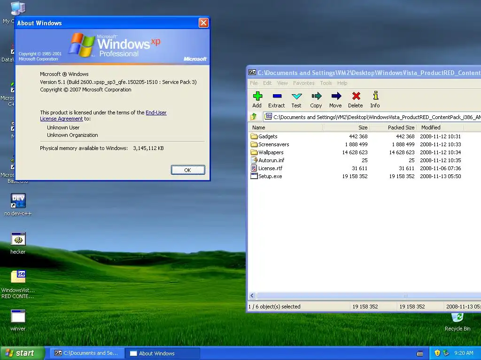This screenshot has height=360, width=481.
Task: Switch to the 7-Zip taskbar button
Action: point(87,353)
